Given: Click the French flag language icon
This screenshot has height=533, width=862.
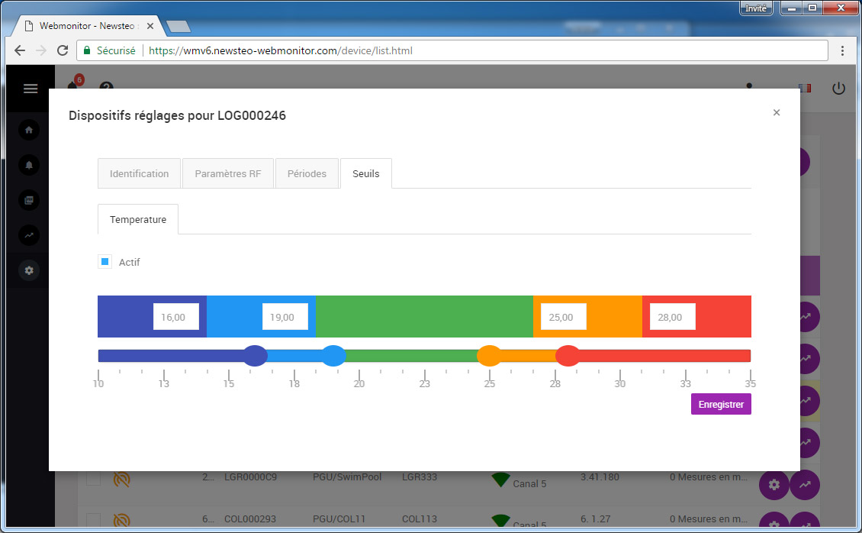Looking at the screenshot, I should (x=804, y=89).
